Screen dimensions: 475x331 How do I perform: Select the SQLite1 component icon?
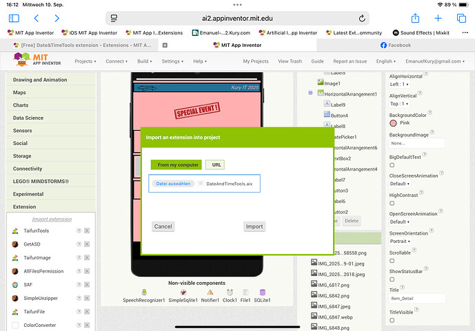[263, 292]
